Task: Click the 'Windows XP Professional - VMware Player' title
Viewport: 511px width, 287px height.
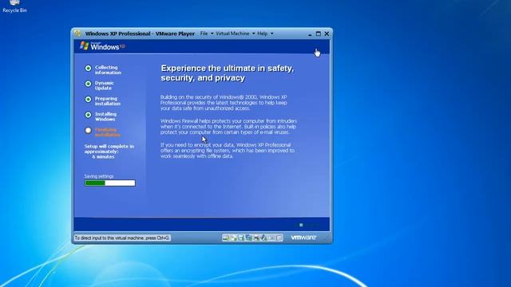Action: pyautogui.click(x=140, y=33)
